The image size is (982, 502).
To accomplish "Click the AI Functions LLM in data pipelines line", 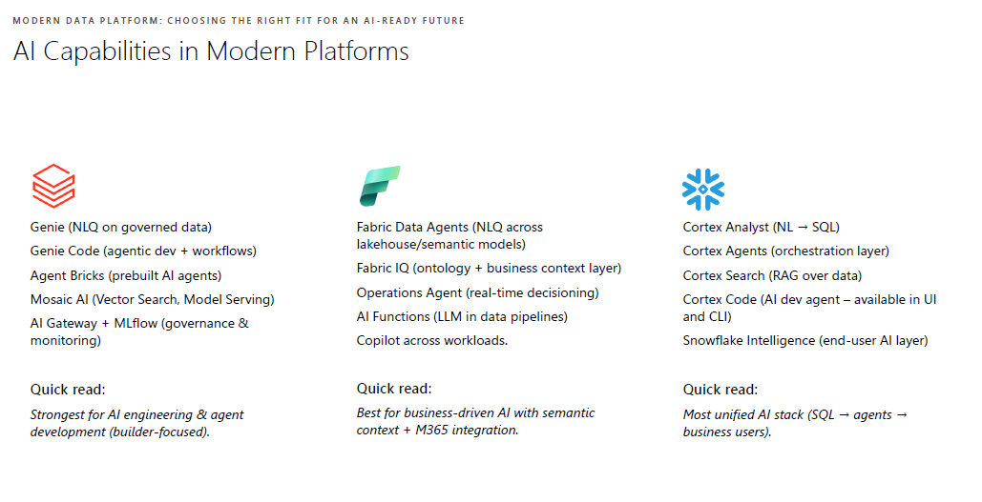I will click(x=462, y=316).
